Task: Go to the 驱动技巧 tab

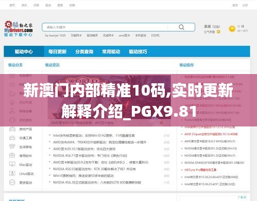Action: pos(138,51)
